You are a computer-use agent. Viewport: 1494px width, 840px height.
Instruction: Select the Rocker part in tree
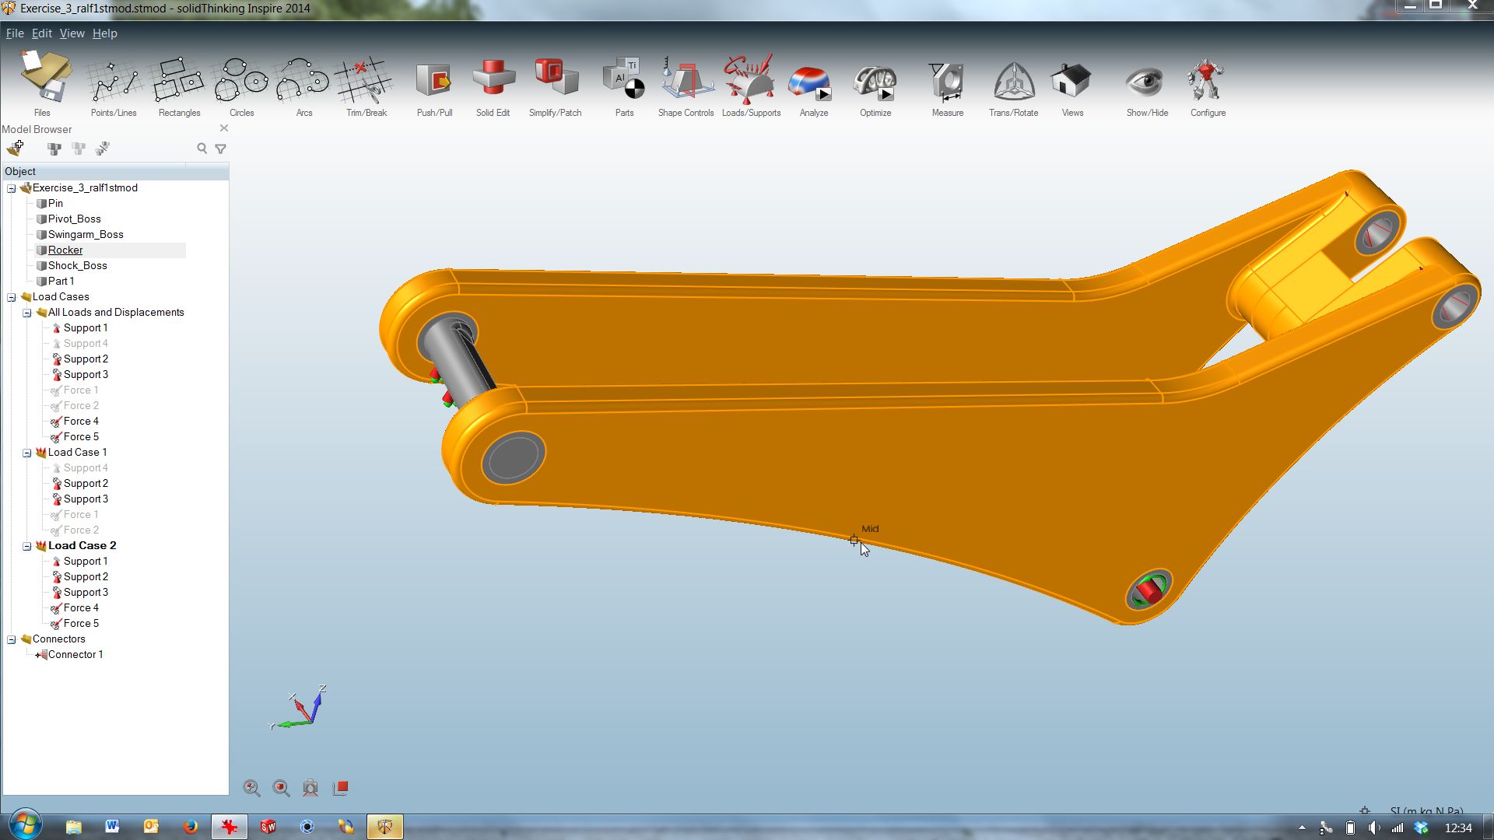point(65,250)
